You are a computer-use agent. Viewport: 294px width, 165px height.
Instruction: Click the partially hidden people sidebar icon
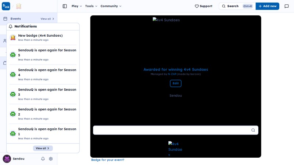pyautogui.click(x=5, y=41)
